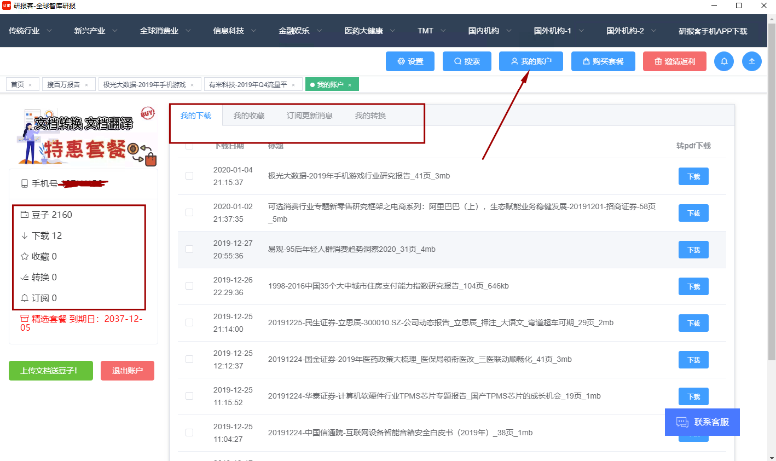The height and width of the screenshot is (461, 776).
Task: Tick checkbox for 国金证券 医药政策 row
Action: [189, 359]
